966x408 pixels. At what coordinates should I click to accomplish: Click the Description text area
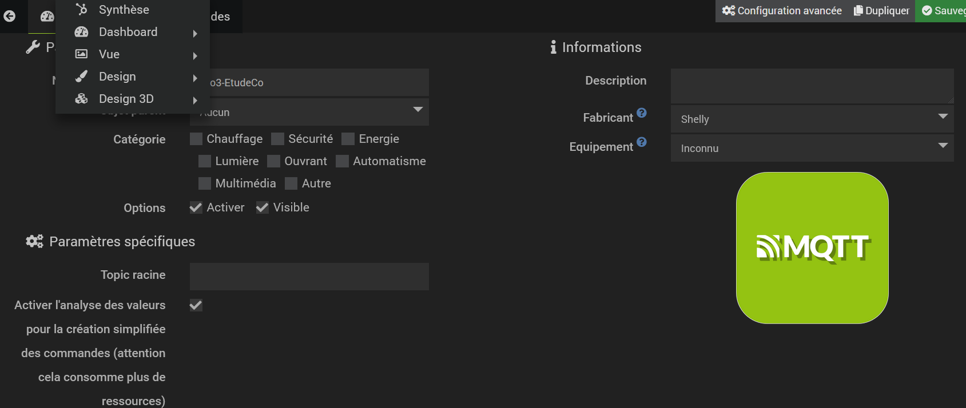pos(812,86)
